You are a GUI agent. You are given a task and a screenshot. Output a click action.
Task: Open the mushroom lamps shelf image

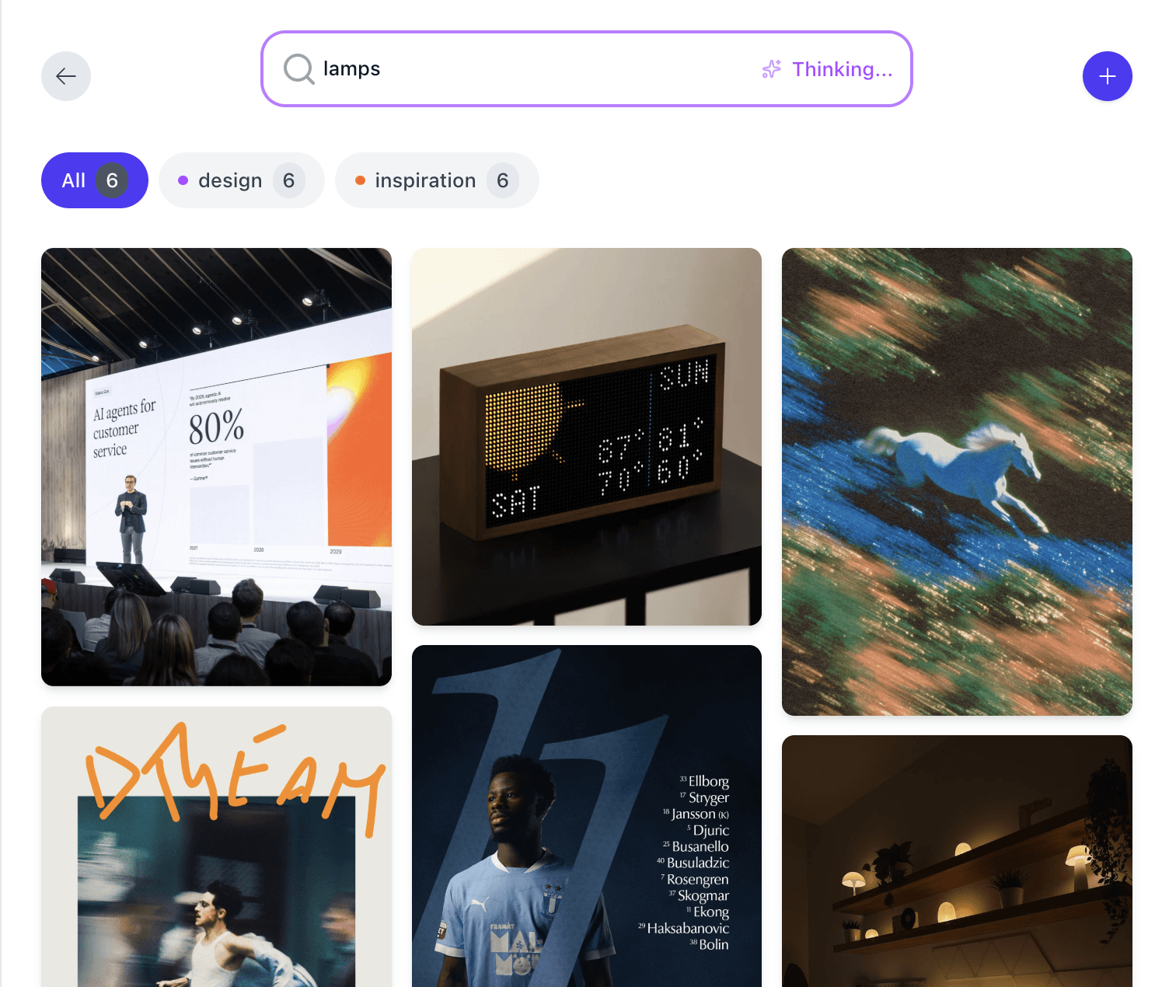pyautogui.click(x=957, y=861)
